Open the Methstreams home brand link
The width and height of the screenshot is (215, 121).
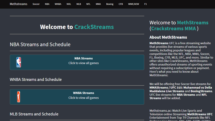(x=19, y=4)
